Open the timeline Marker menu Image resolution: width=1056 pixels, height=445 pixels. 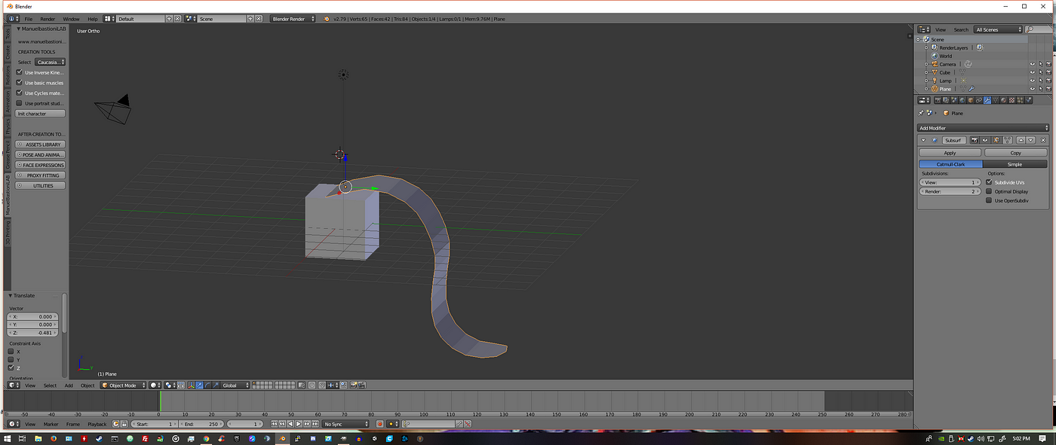tap(51, 424)
